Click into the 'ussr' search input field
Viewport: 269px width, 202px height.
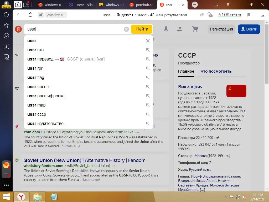(74, 29)
